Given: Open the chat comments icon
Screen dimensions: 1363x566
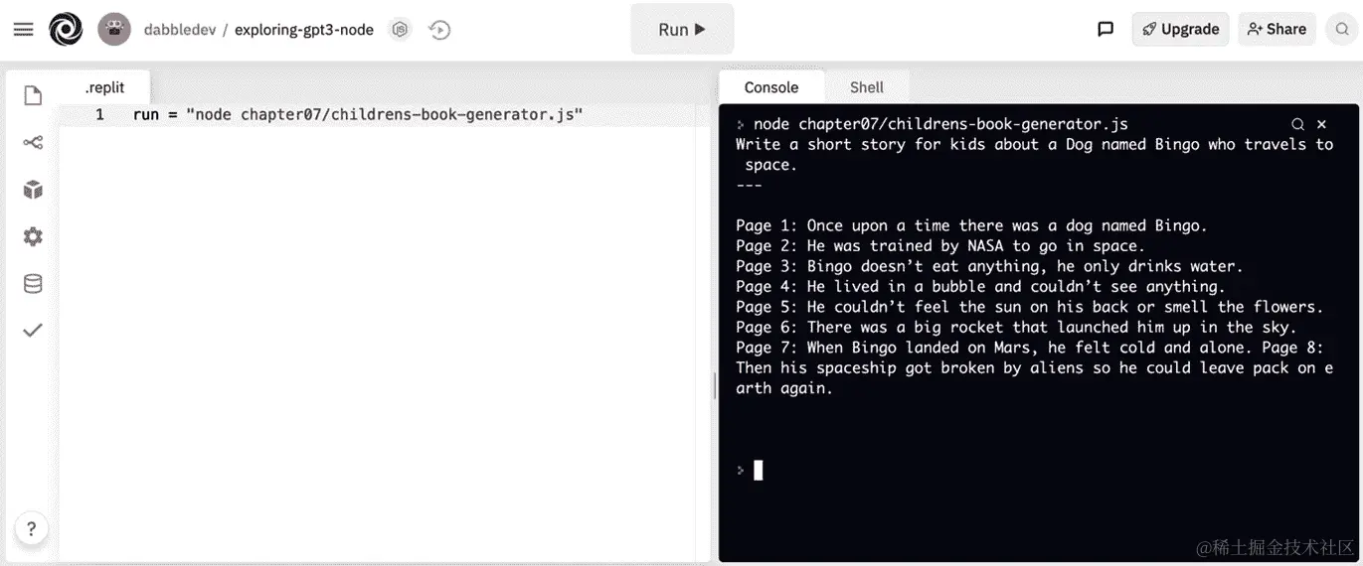Looking at the screenshot, I should coord(1106,29).
